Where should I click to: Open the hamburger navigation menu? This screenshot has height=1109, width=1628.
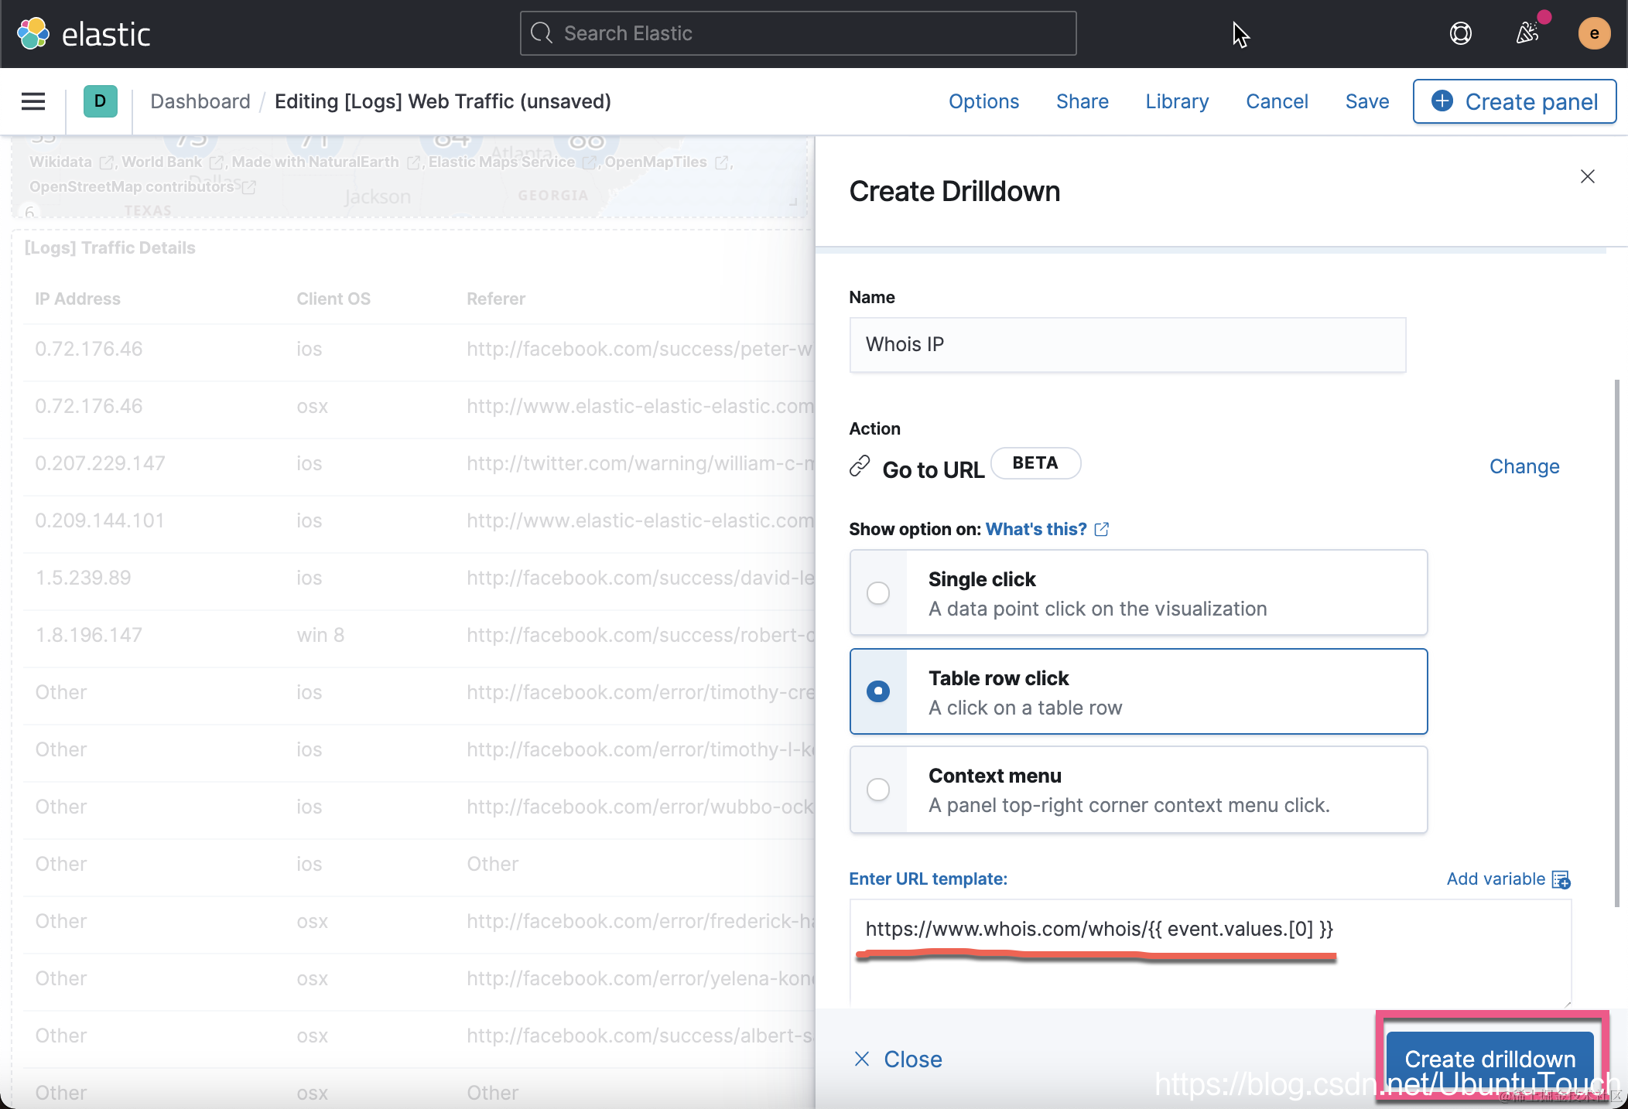pos(33,101)
